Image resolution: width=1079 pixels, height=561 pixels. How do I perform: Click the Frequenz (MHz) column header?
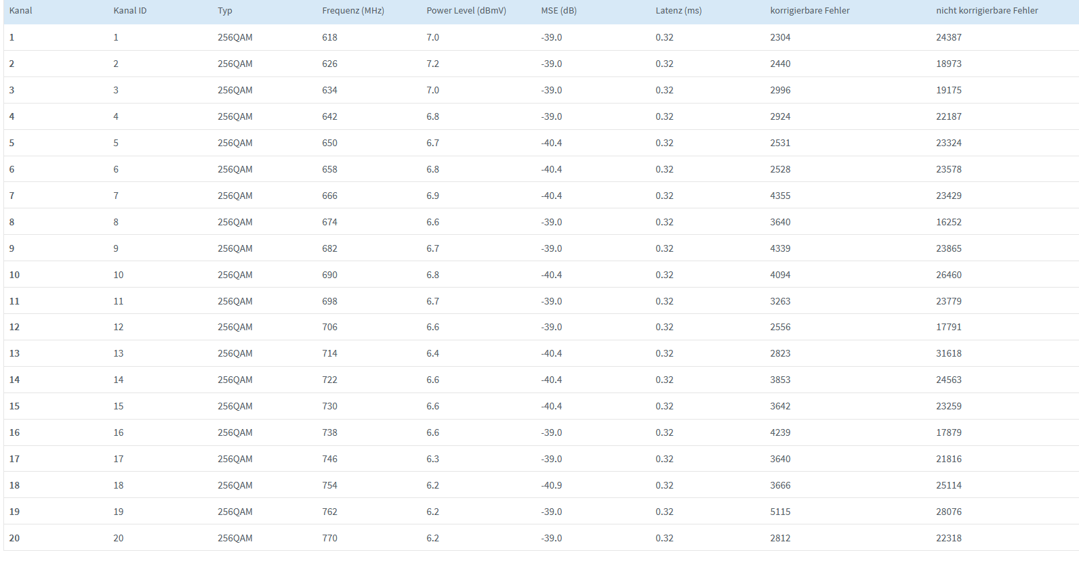click(x=353, y=11)
